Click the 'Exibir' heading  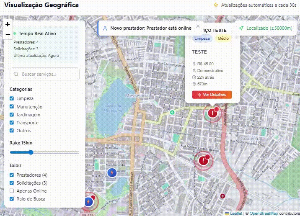coord(16,165)
